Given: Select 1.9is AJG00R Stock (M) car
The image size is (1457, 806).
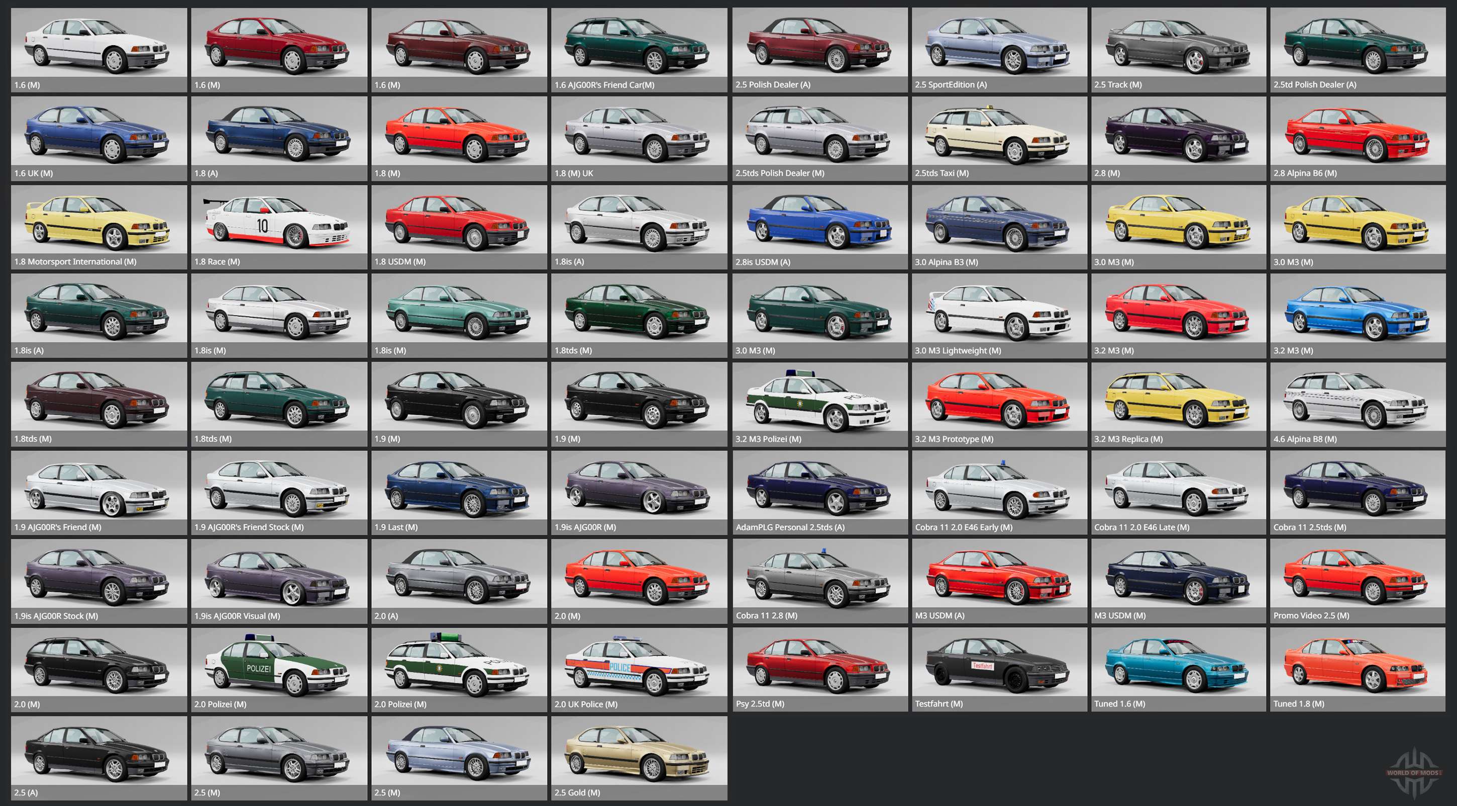Looking at the screenshot, I should point(99,581).
